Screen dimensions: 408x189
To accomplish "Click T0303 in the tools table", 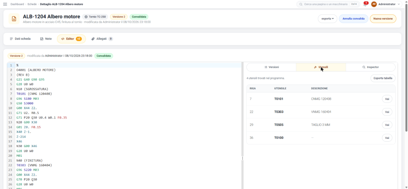I will pos(279,112).
